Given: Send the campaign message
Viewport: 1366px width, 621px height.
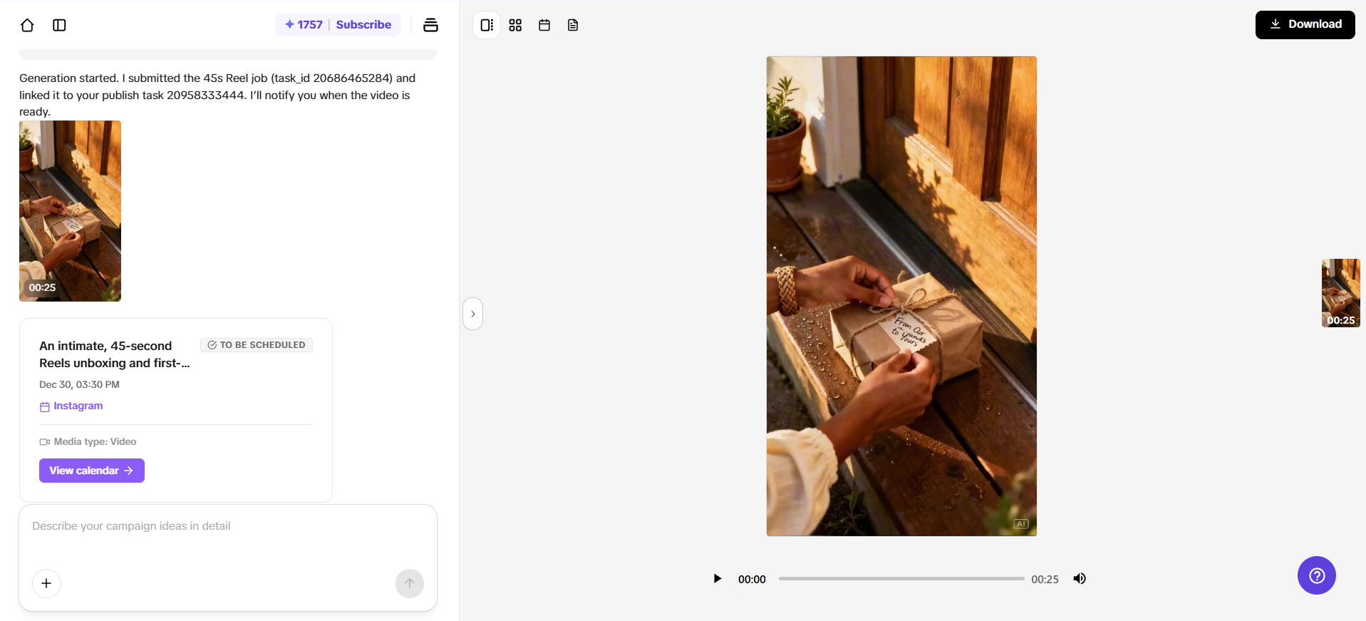Looking at the screenshot, I should click(x=410, y=583).
